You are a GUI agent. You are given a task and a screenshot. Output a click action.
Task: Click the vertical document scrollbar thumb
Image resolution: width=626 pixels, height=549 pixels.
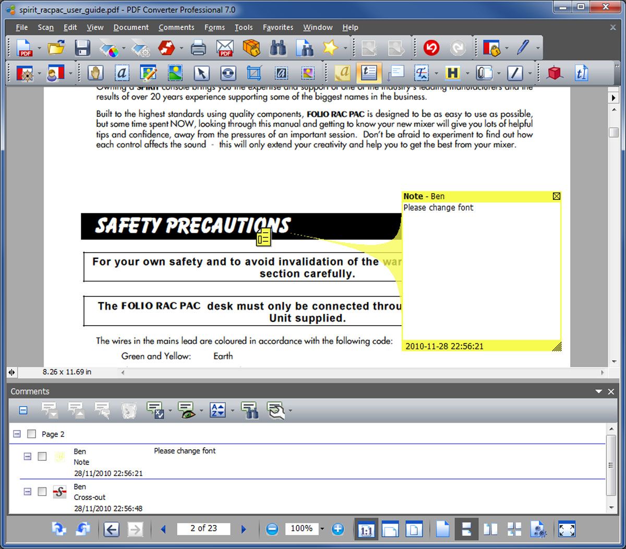tap(614, 132)
